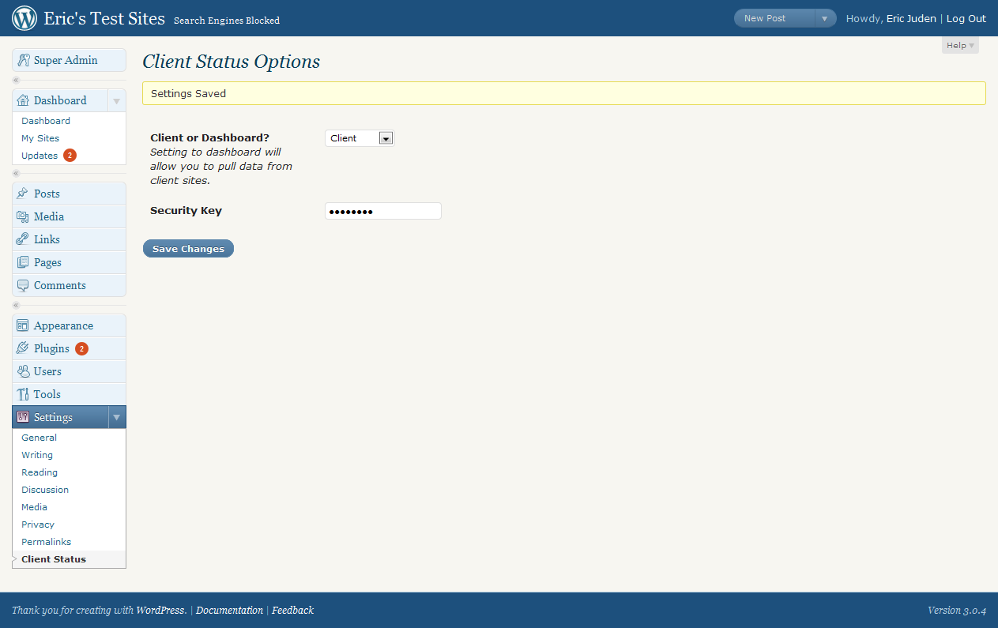Click the Dashboard menu header
998x628 pixels.
pos(60,100)
